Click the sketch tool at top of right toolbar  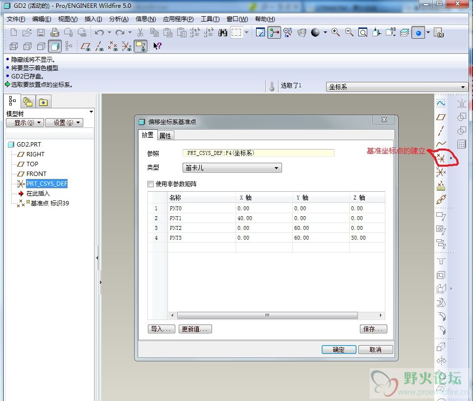441,103
